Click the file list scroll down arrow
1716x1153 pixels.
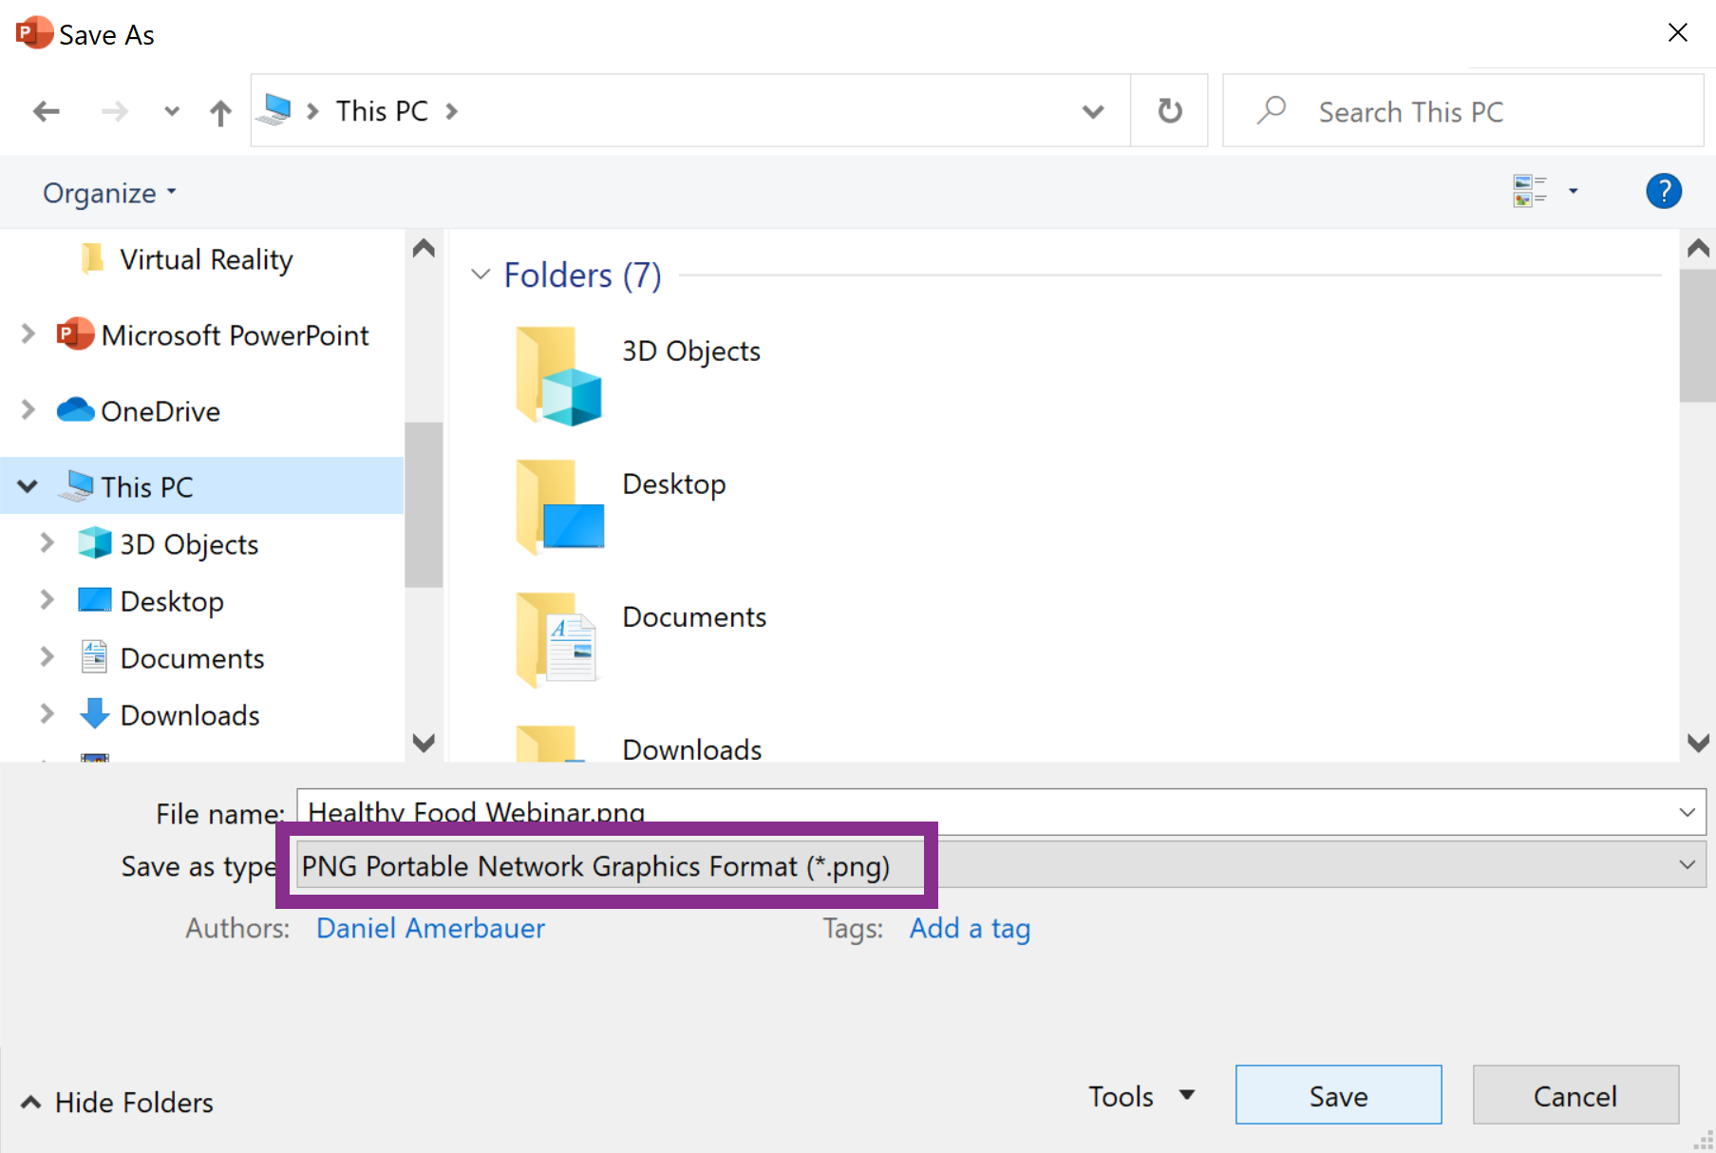coord(1698,742)
